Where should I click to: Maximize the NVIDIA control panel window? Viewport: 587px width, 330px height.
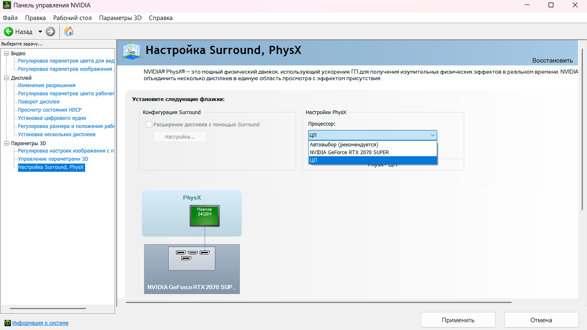pos(551,5)
